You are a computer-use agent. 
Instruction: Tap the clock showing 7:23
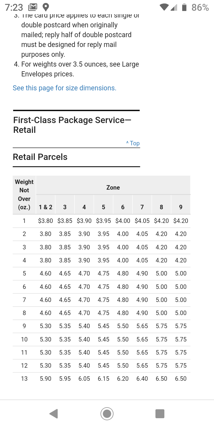[14, 7]
